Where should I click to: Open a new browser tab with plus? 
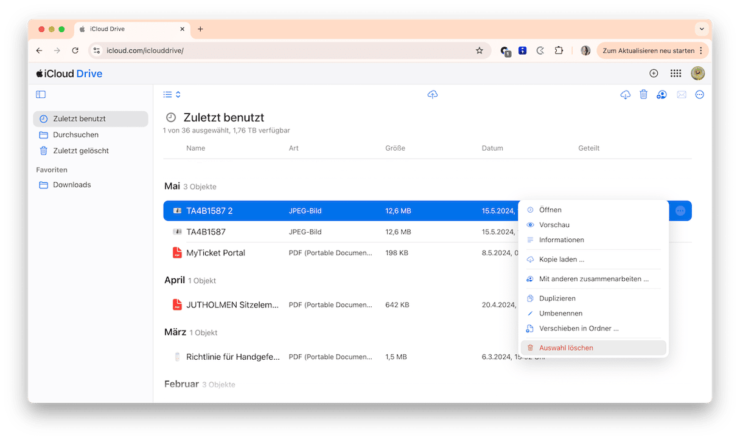tap(200, 29)
